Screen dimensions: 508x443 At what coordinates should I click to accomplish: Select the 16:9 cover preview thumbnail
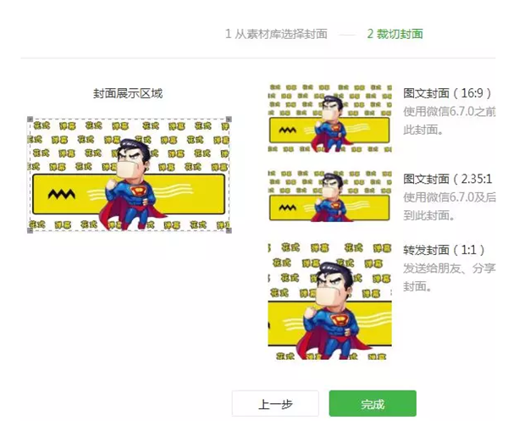point(330,119)
